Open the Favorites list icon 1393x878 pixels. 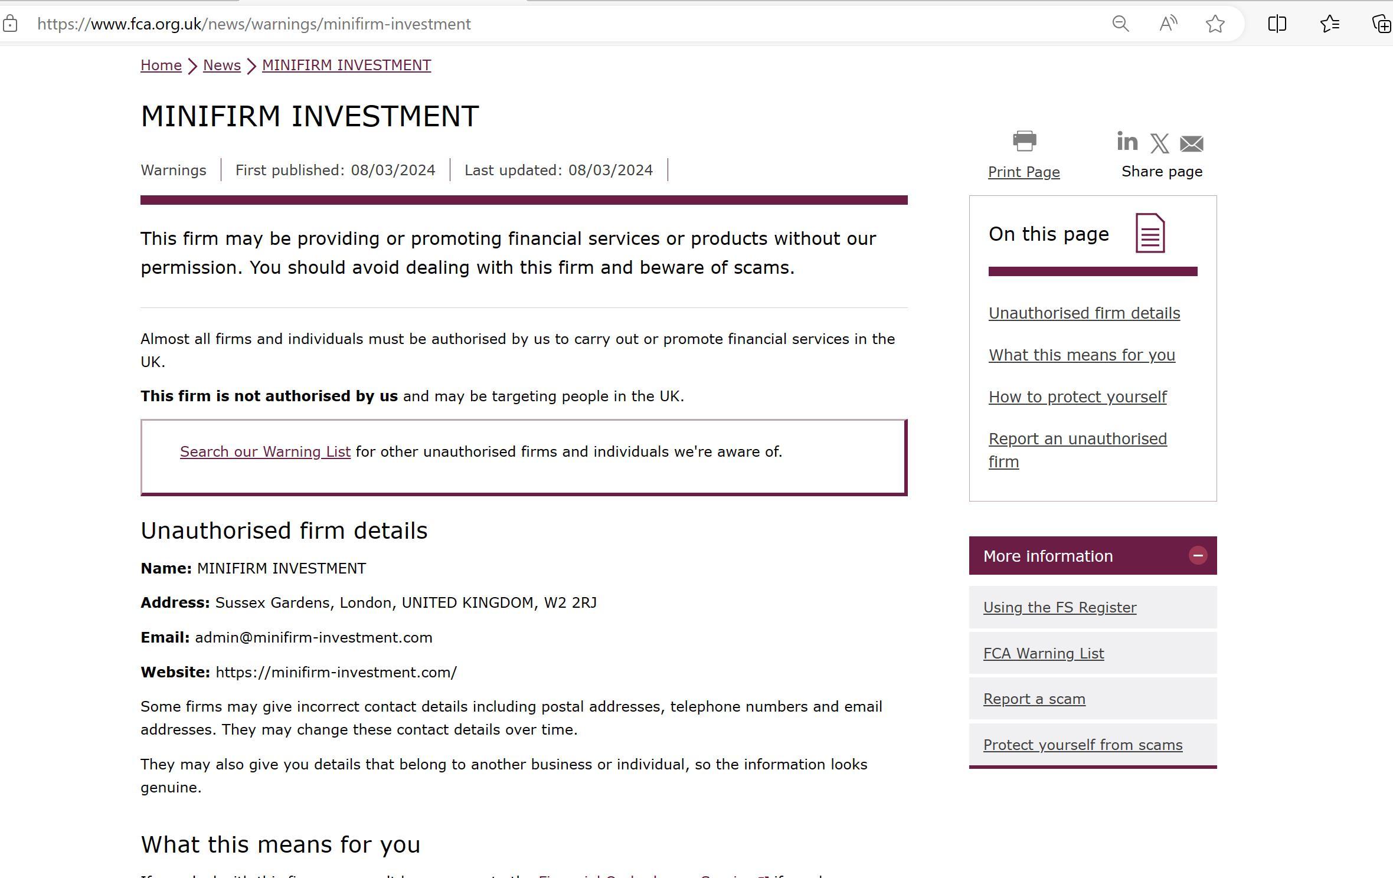pyautogui.click(x=1330, y=24)
